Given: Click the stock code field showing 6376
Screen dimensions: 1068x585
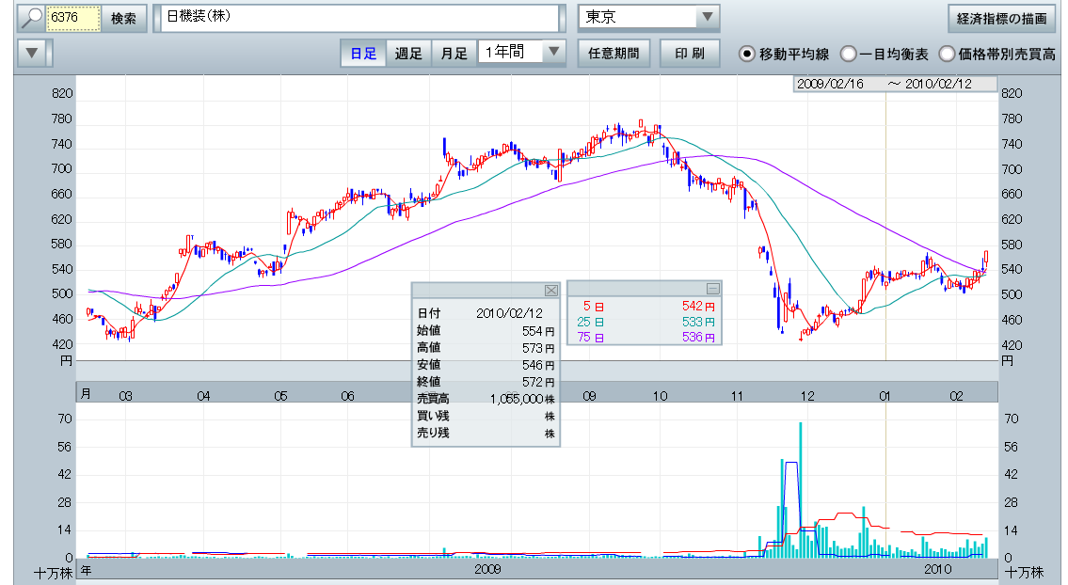Looking at the screenshot, I should [73, 18].
